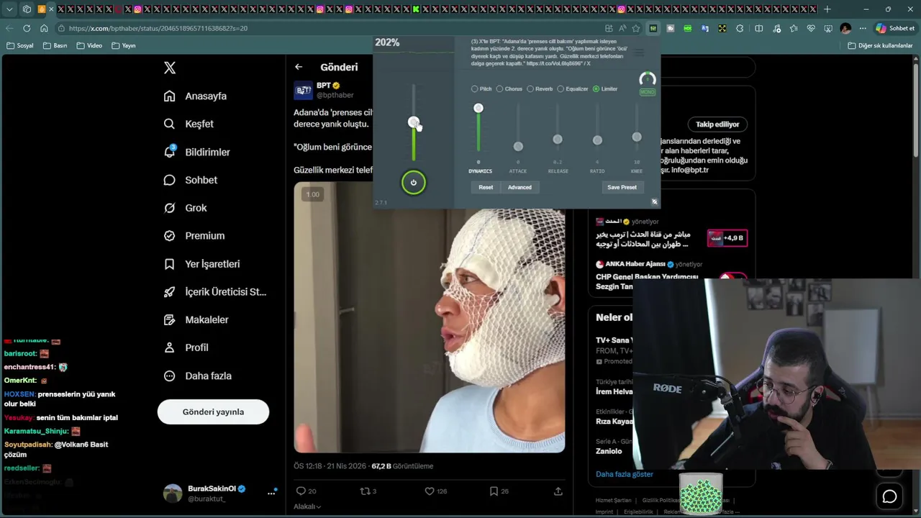Open Grok from sidebar
Image resolution: width=921 pixels, height=518 pixels.
[186, 208]
